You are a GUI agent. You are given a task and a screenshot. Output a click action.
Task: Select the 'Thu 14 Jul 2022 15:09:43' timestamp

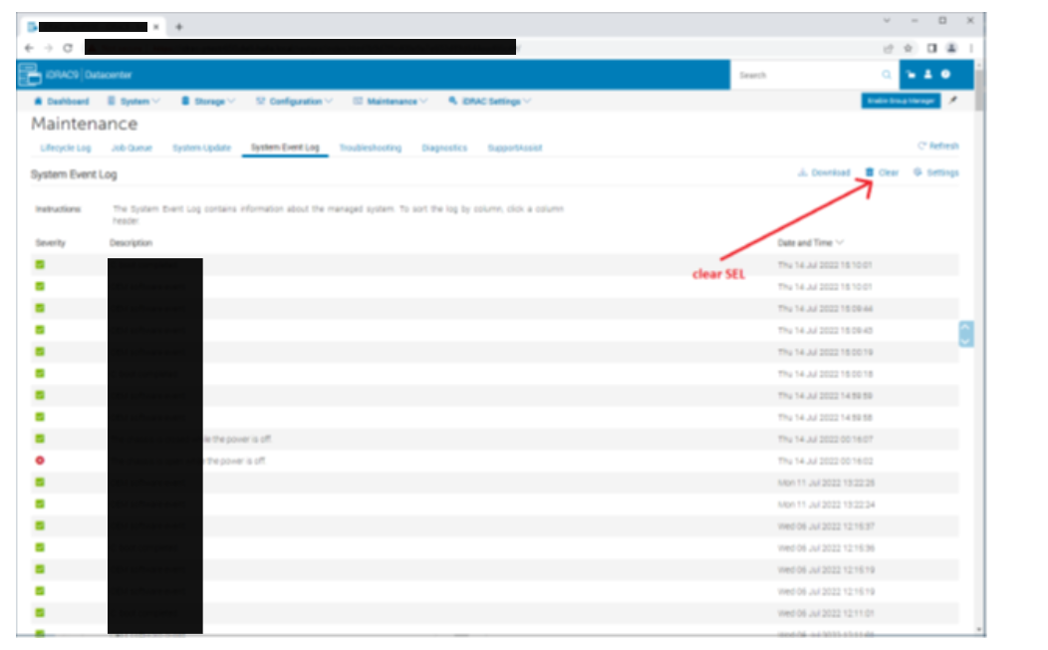click(825, 330)
